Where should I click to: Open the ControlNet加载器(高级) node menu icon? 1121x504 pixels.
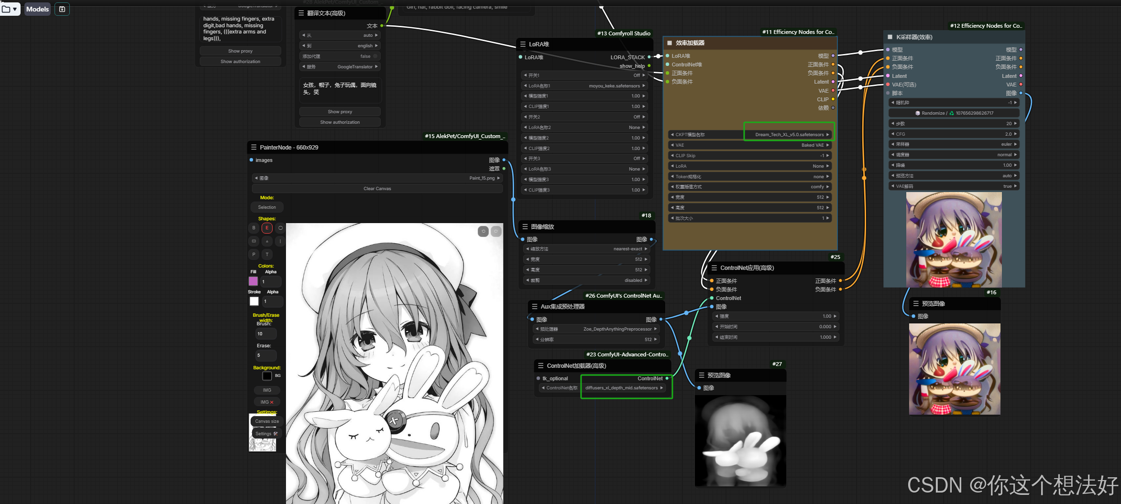click(x=541, y=365)
